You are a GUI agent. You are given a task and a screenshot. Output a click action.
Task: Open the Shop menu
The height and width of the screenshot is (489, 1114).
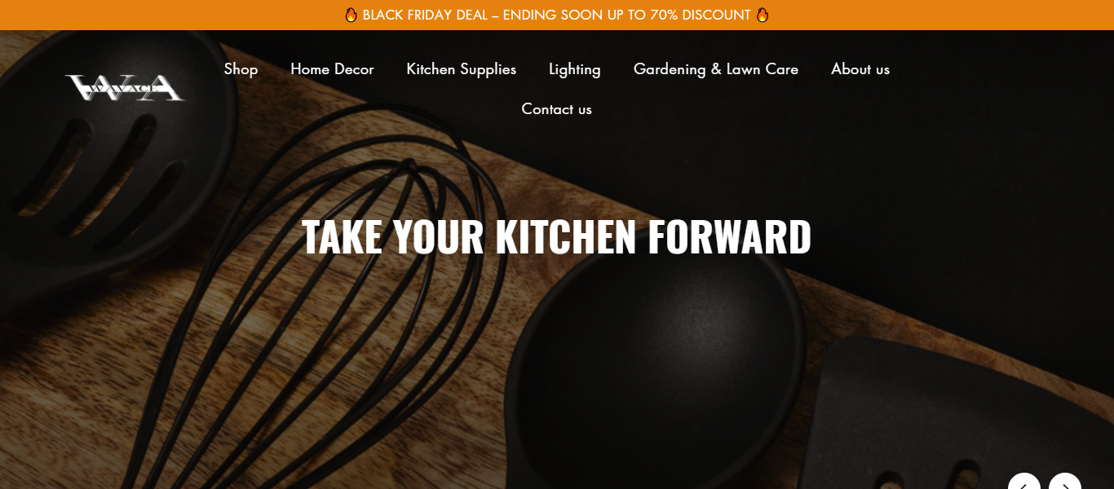click(x=241, y=69)
